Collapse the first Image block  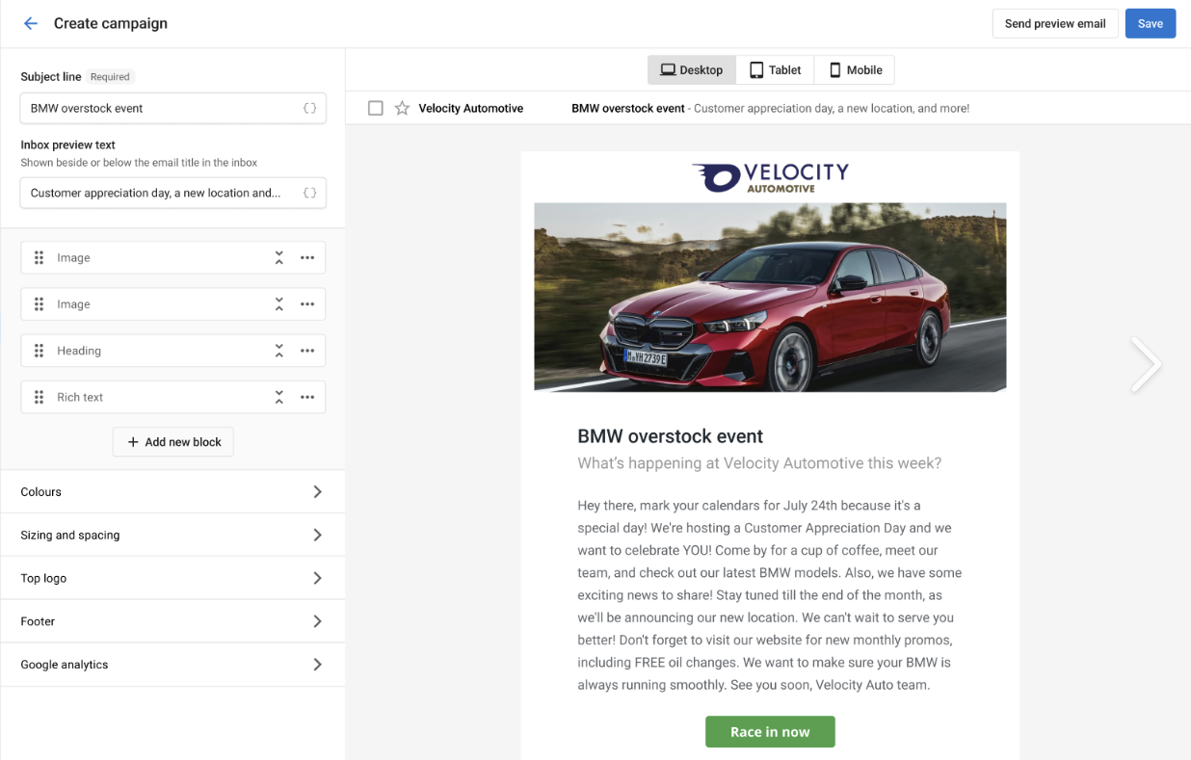278,257
